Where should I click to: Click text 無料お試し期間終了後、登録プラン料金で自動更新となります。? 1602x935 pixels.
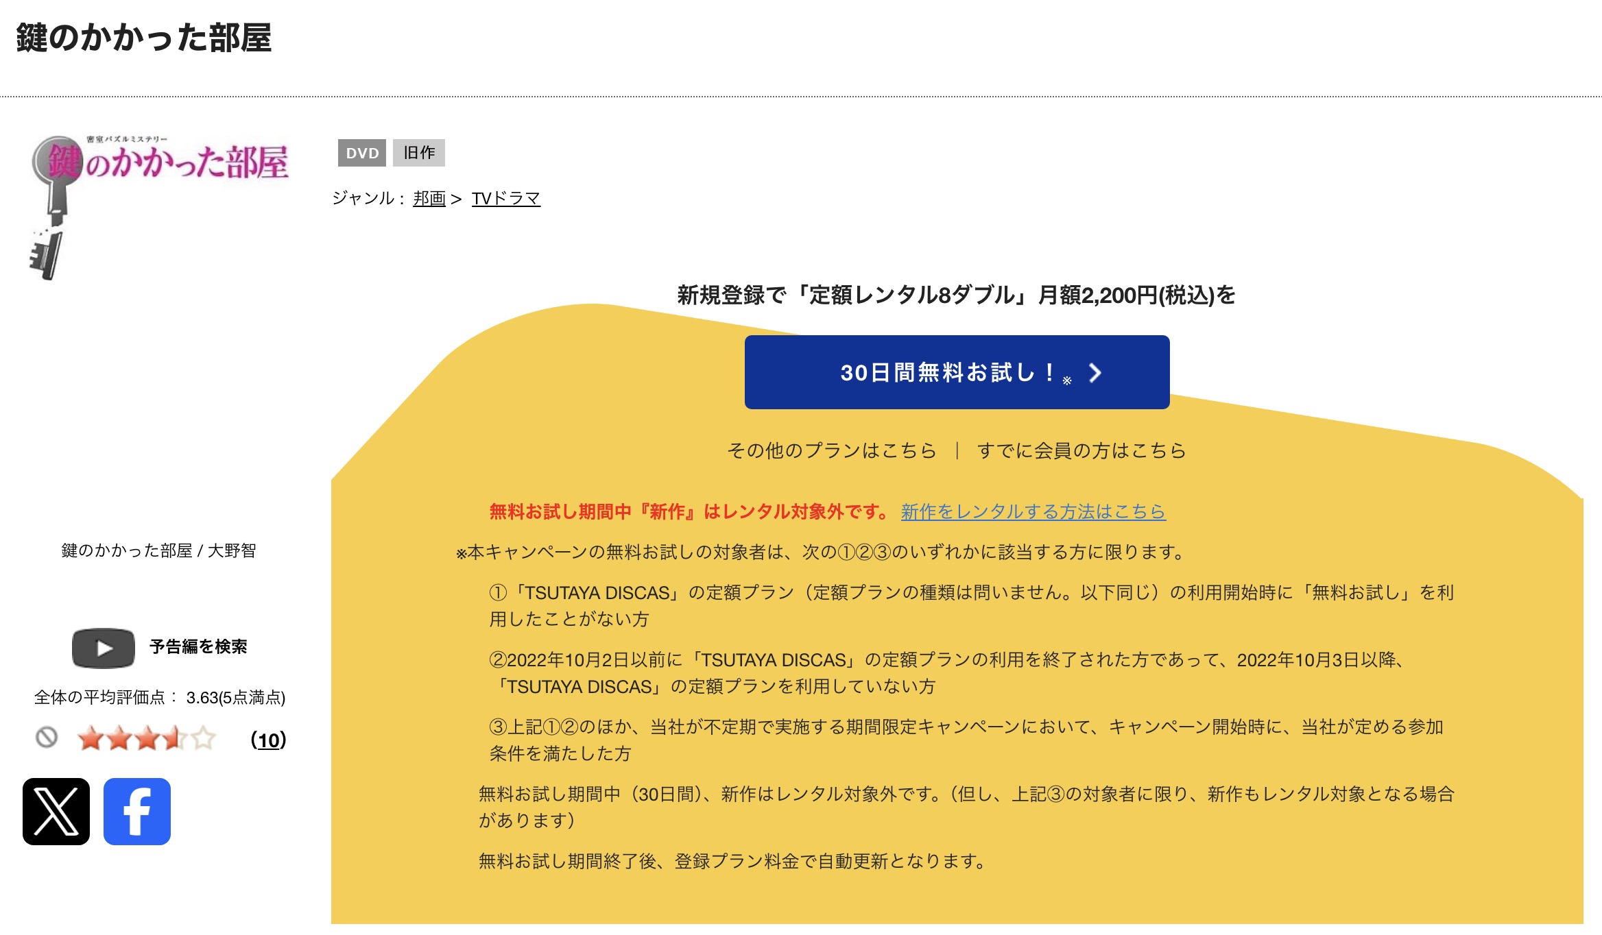[x=732, y=861]
